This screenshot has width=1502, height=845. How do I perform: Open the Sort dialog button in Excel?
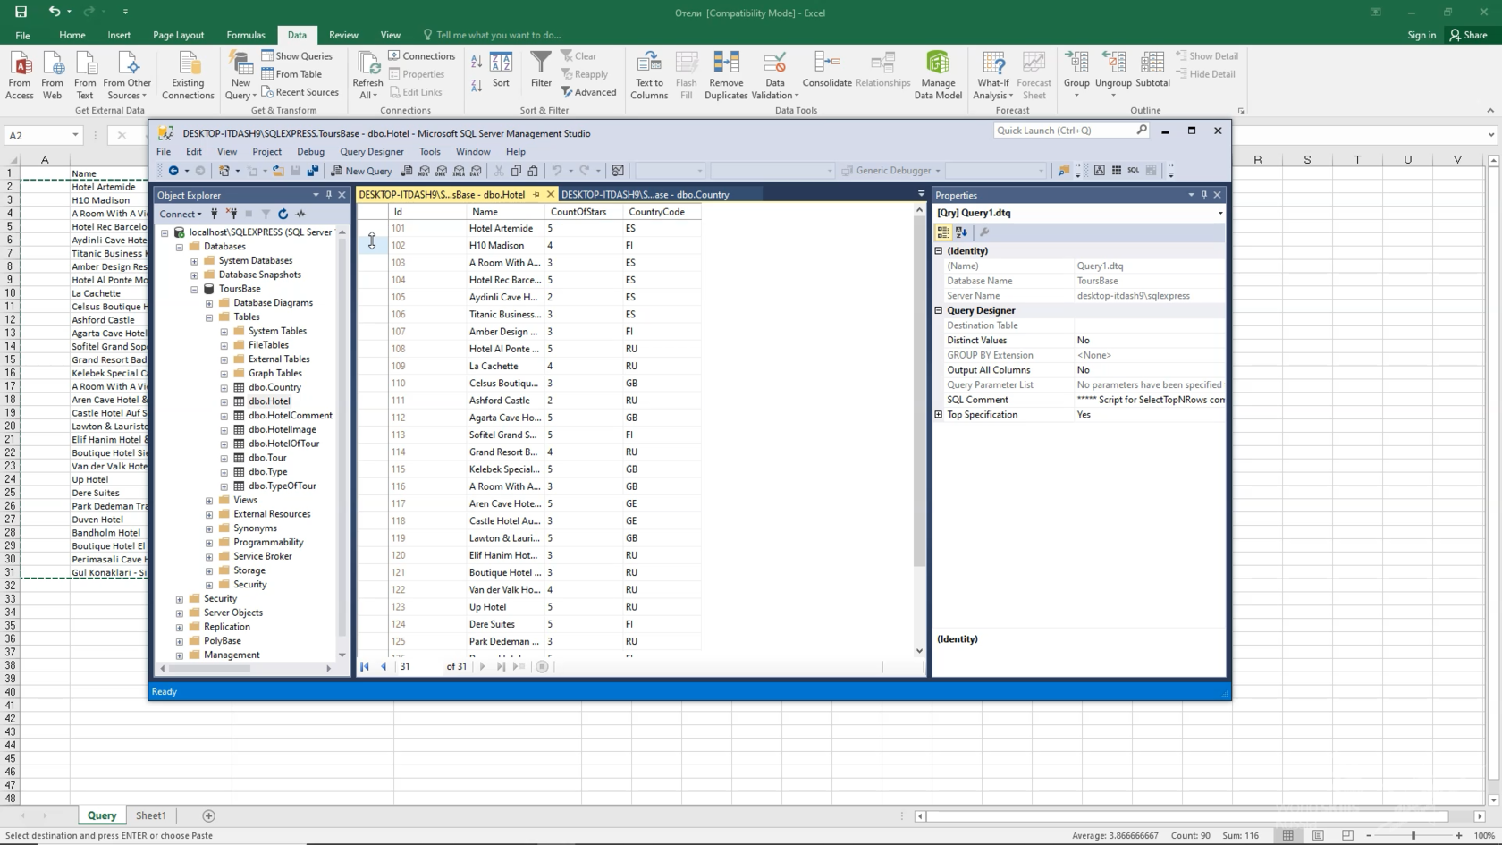point(501,71)
